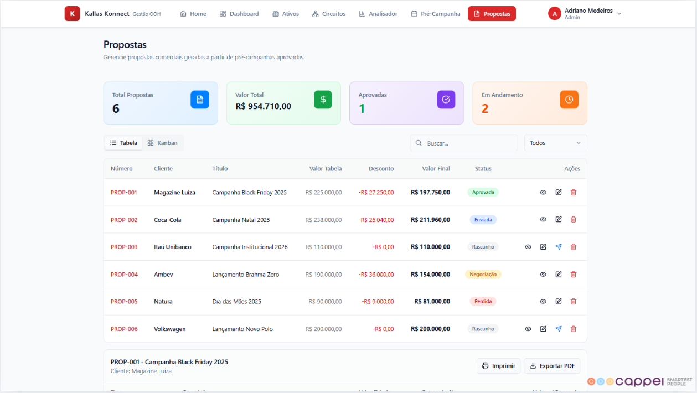The image size is (697, 393).
Task: Edit the Ambev proposal PROP-004
Action: pyautogui.click(x=558, y=274)
